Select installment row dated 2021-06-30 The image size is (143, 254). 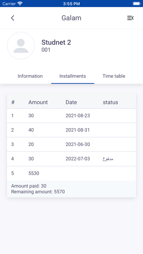click(71, 144)
